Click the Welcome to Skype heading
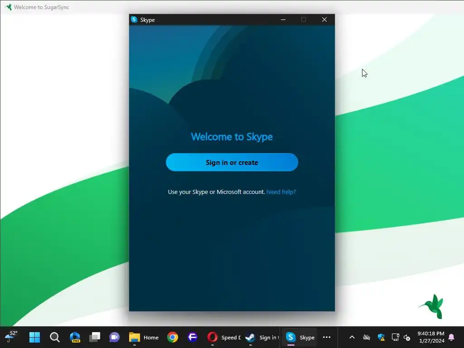The height and width of the screenshot is (348, 464). coord(232,137)
